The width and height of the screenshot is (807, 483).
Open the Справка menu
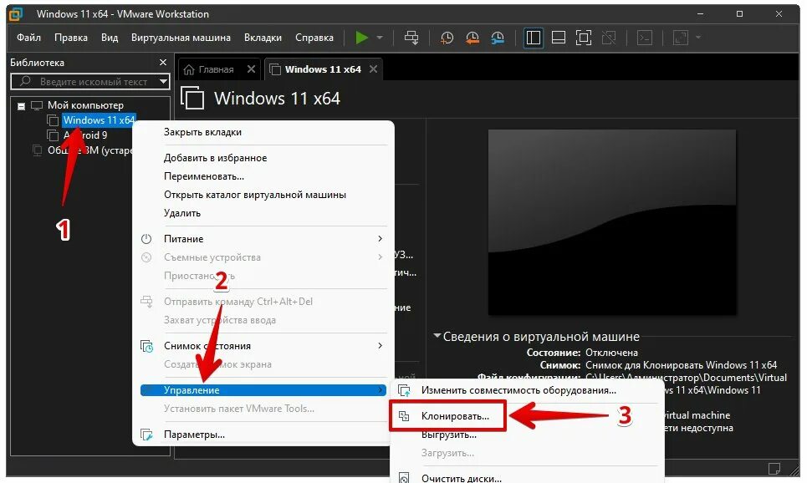[314, 38]
